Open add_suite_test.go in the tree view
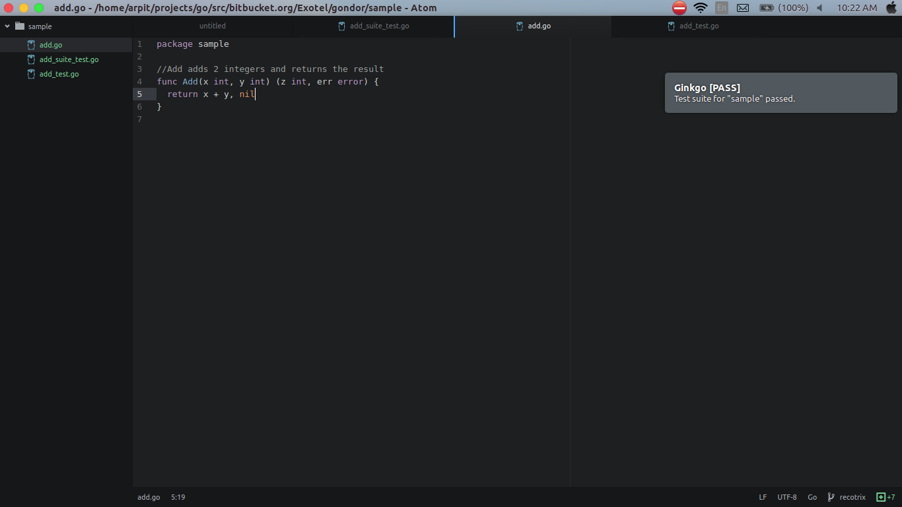The image size is (902, 507). tap(69, 59)
